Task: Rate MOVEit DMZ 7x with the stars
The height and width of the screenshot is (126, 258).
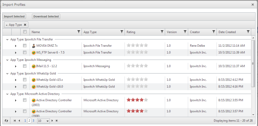Action: point(137,45)
